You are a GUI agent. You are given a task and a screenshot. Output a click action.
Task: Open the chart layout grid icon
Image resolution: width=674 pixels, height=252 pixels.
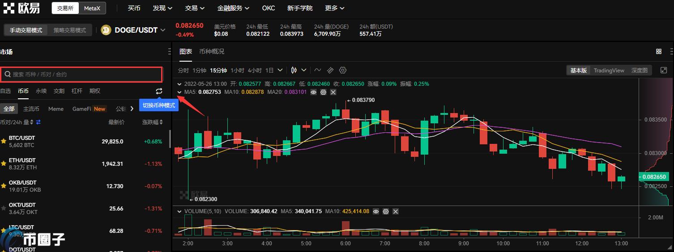658,52
